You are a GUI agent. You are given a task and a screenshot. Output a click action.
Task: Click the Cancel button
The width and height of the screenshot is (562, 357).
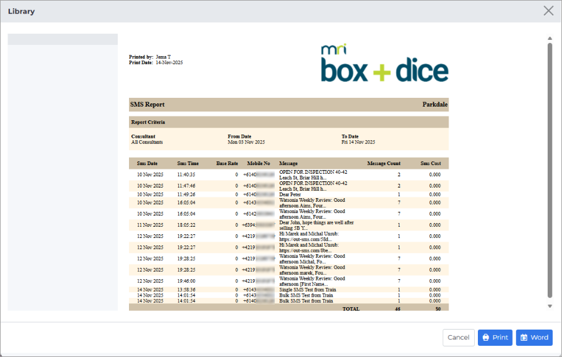pos(459,338)
